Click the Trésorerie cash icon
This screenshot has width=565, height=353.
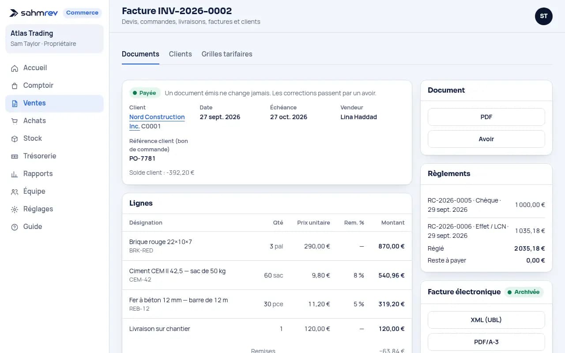15,156
